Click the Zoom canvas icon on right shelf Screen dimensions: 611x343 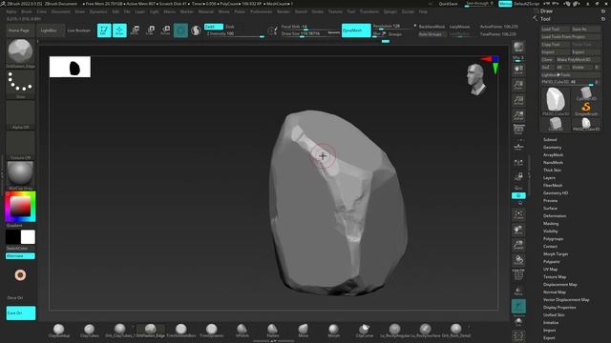click(518, 85)
